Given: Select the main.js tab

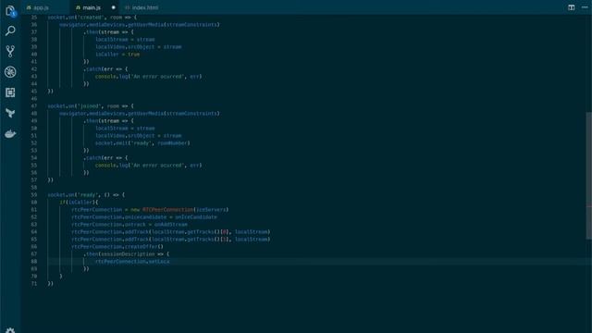Looking at the screenshot, I should click(92, 7).
